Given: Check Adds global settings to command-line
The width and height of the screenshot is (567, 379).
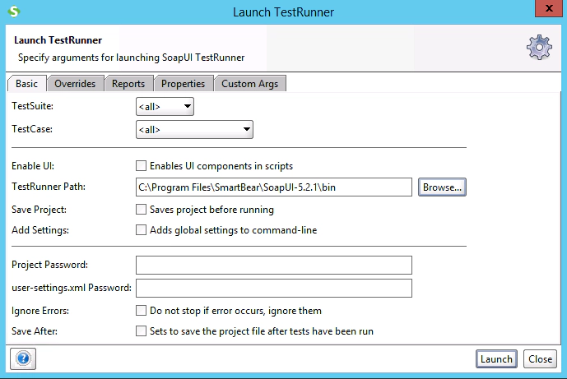Looking at the screenshot, I should click(141, 230).
